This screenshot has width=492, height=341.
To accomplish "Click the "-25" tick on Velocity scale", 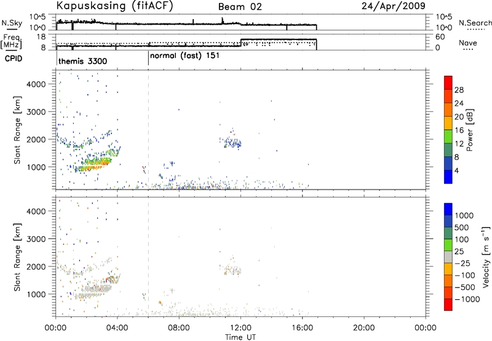I will pyautogui.click(x=462, y=263).
